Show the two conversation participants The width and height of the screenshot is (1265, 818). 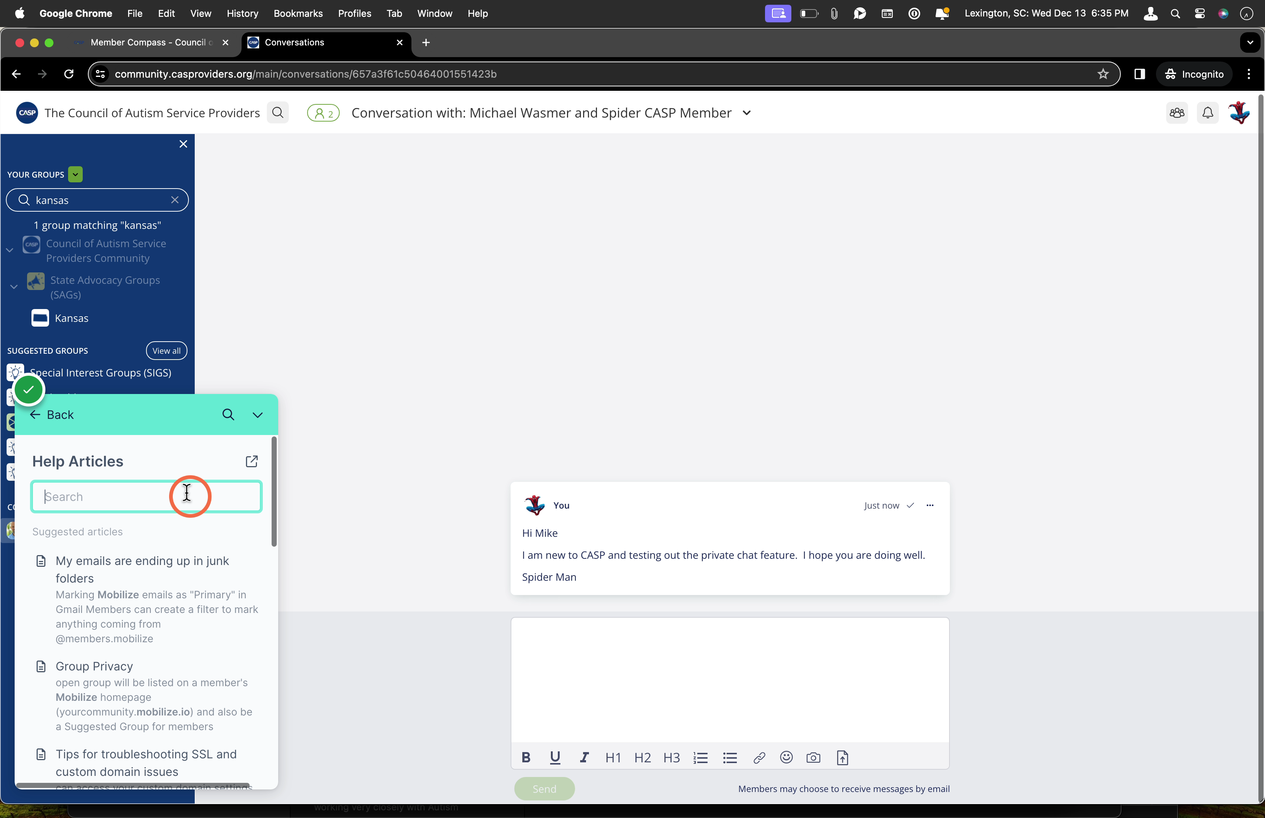[323, 113]
